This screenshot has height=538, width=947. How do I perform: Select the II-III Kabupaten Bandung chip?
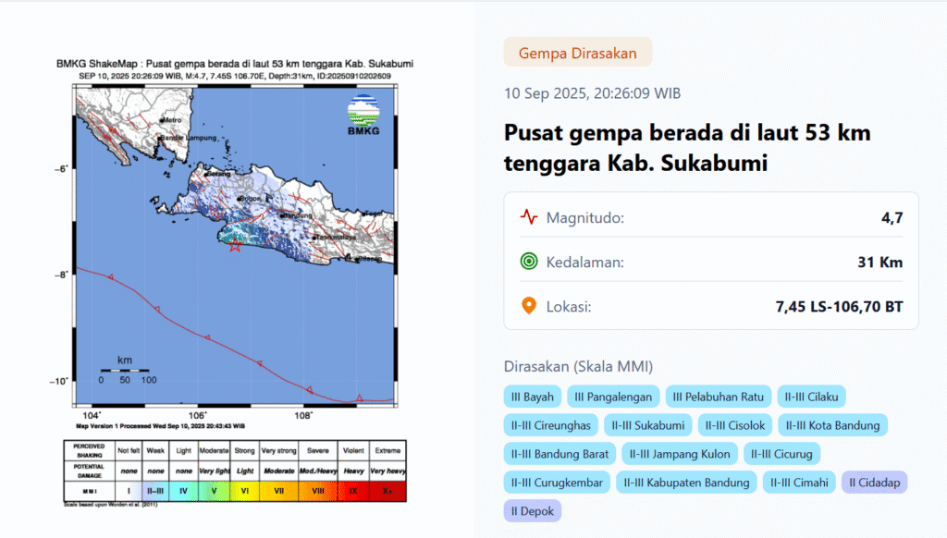click(x=686, y=483)
